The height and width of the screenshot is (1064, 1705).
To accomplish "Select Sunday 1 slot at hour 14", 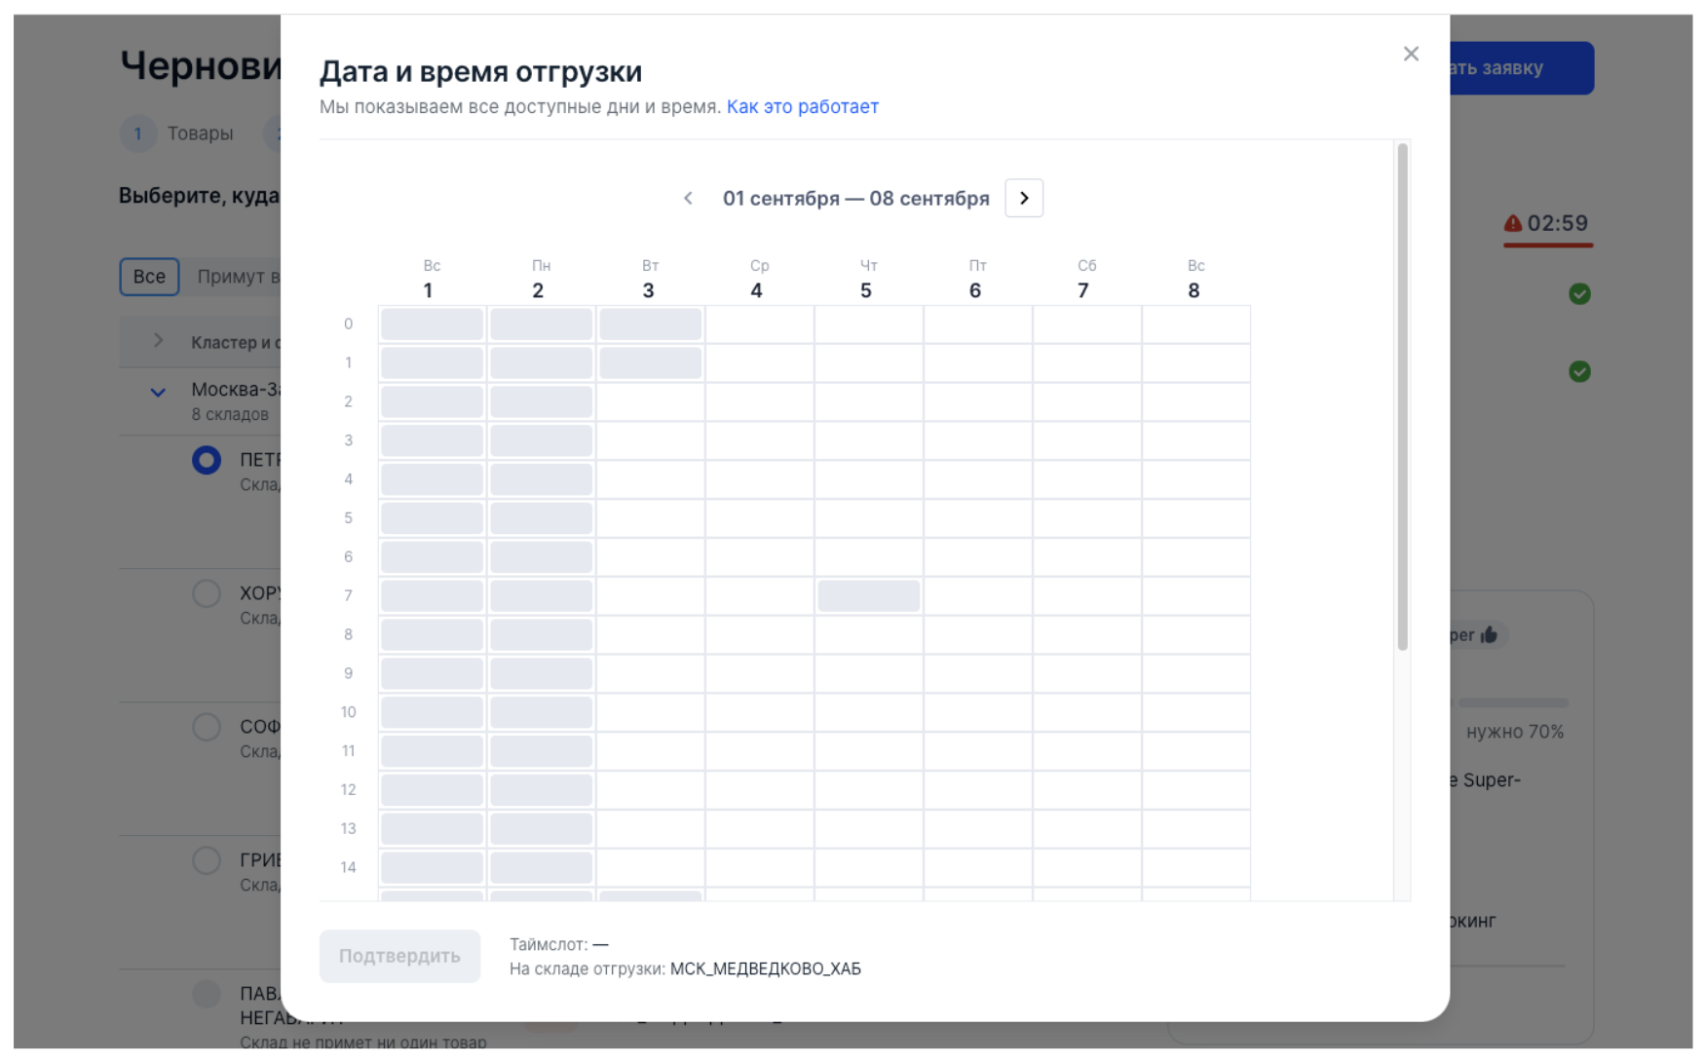I will click(x=433, y=867).
